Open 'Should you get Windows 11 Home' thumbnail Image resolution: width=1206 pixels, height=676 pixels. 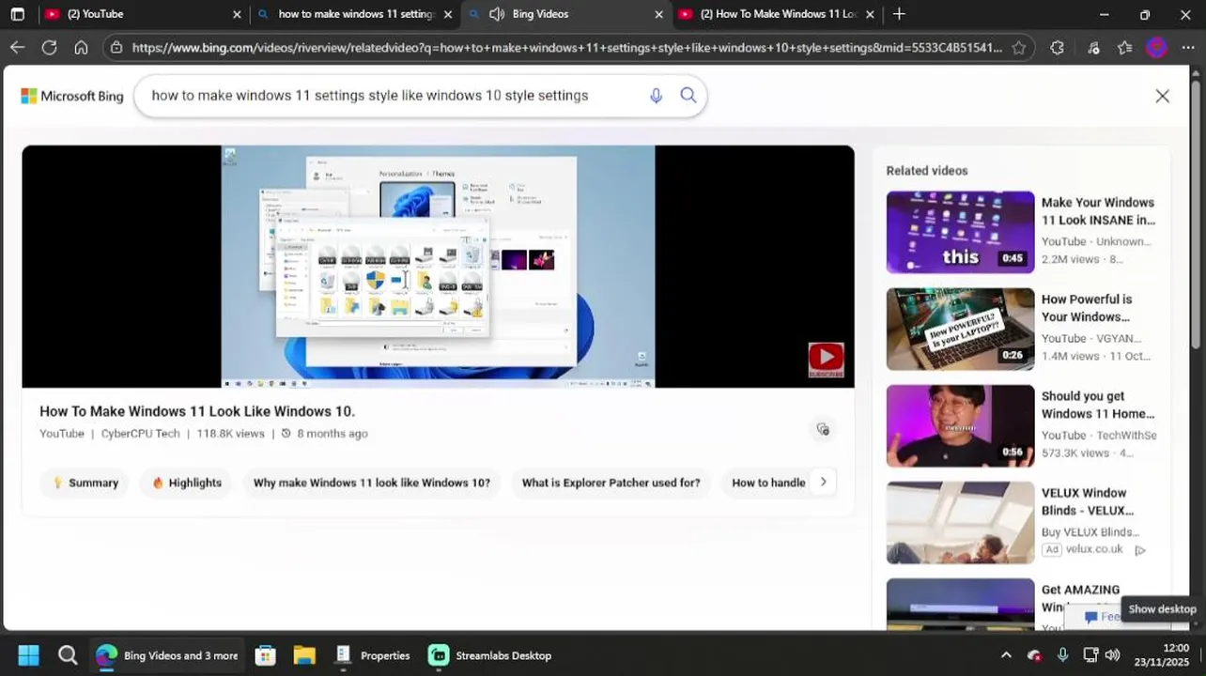pos(960,425)
